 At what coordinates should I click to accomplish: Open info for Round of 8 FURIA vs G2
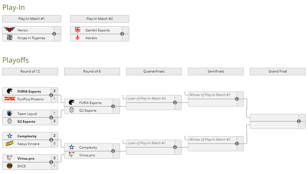click(113, 106)
